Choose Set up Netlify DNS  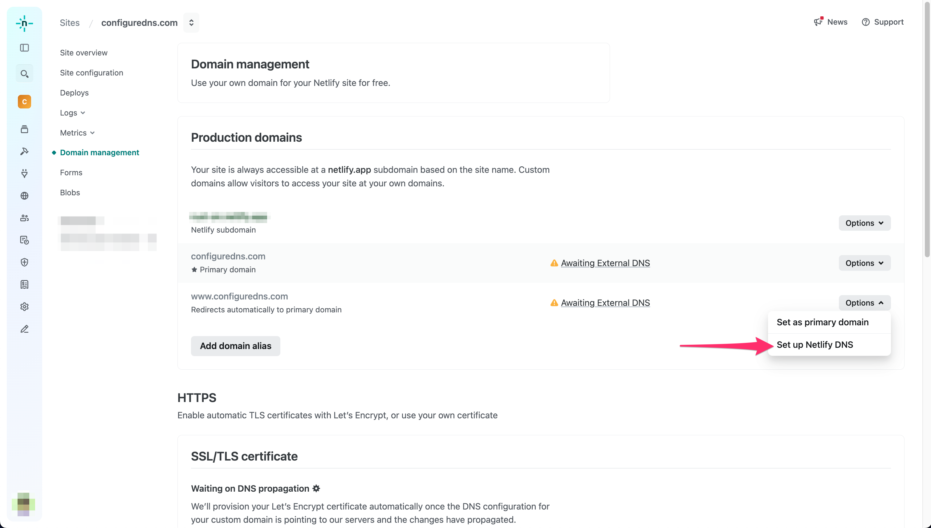(829, 344)
